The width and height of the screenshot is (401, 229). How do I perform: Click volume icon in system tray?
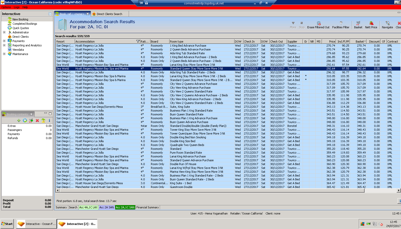[381, 224]
